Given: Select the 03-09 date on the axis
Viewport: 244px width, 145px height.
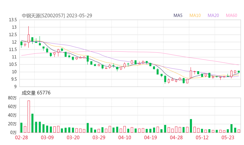Looking at the screenshot, I should (47, 138).
